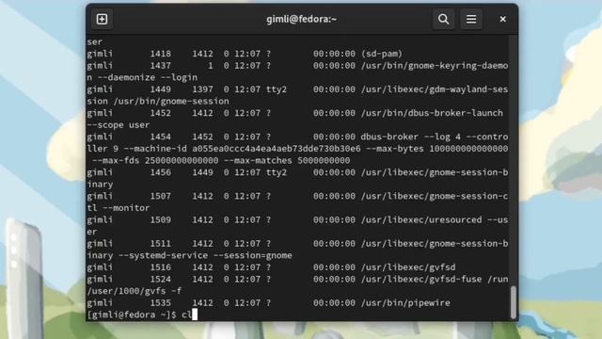Click the "--scope user" text
This screenshot has height=339, width=602.
119,125
